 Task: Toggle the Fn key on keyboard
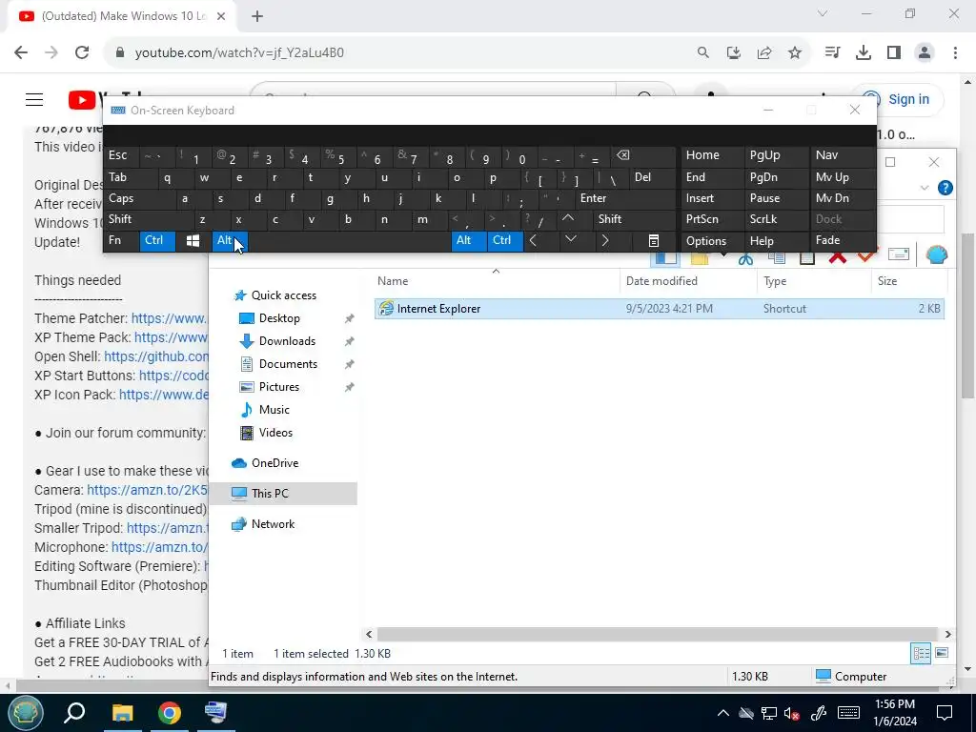tap(121, 241)
